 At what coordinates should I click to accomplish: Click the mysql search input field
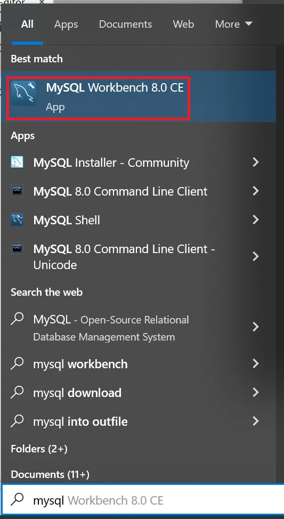coord(142,500)
